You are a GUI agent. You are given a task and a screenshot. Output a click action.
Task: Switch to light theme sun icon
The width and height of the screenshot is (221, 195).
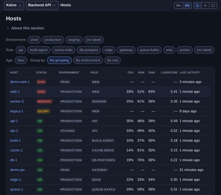point(205,6)
